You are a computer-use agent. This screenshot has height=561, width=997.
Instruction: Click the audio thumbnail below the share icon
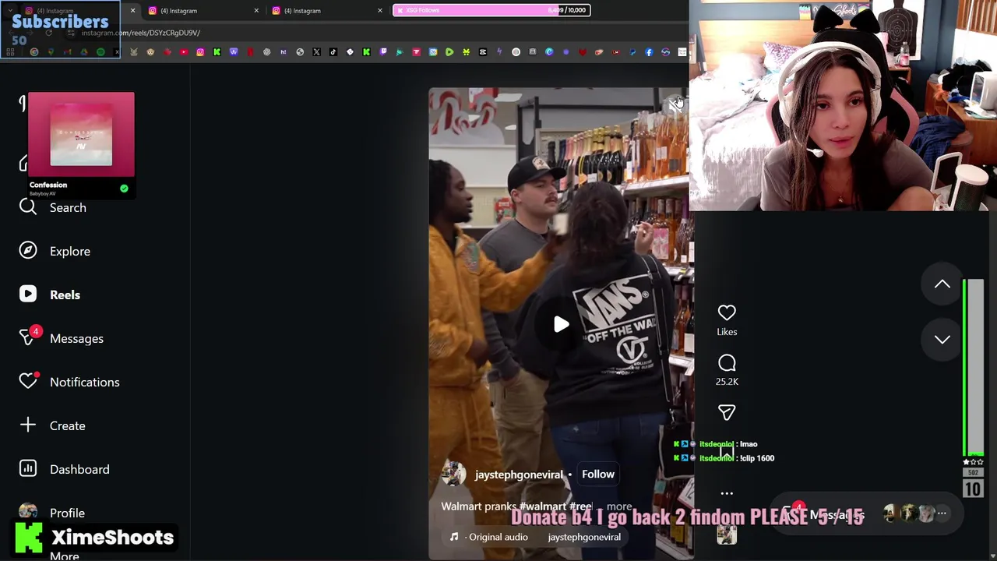click(x=727, y=535)
